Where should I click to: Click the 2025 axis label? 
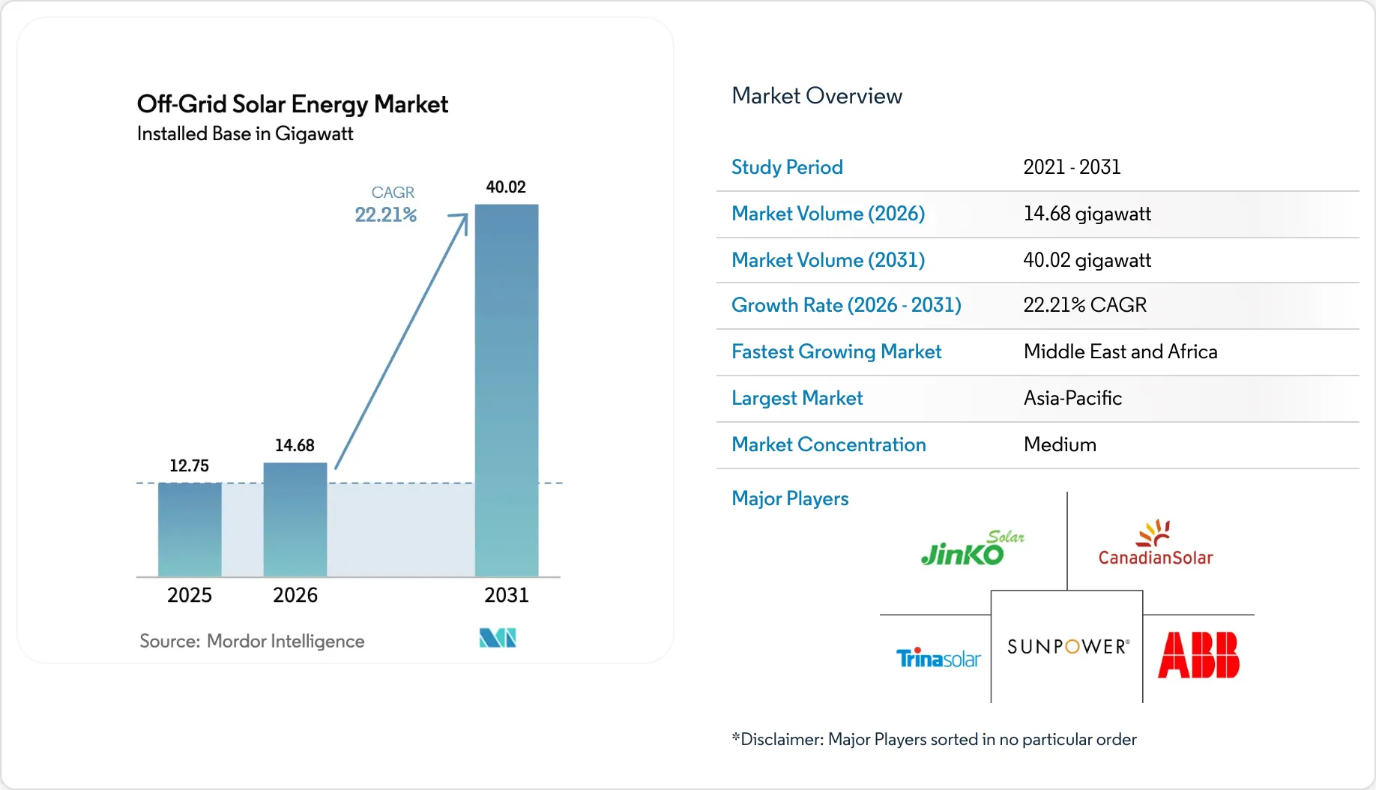click(x=190, y=595)
